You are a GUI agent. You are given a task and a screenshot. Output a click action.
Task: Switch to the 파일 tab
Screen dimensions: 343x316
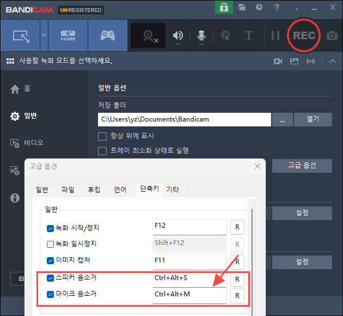tap(71, 190)
